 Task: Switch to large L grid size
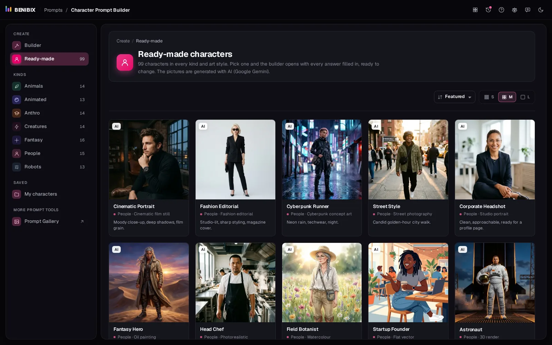click(525, 97)
